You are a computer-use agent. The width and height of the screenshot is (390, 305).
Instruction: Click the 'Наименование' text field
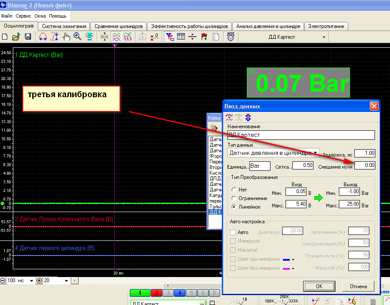(301, 135)
